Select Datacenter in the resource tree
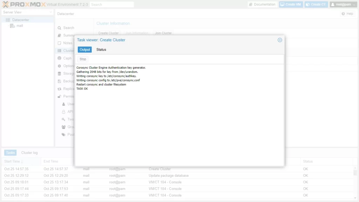 point(20,20)
